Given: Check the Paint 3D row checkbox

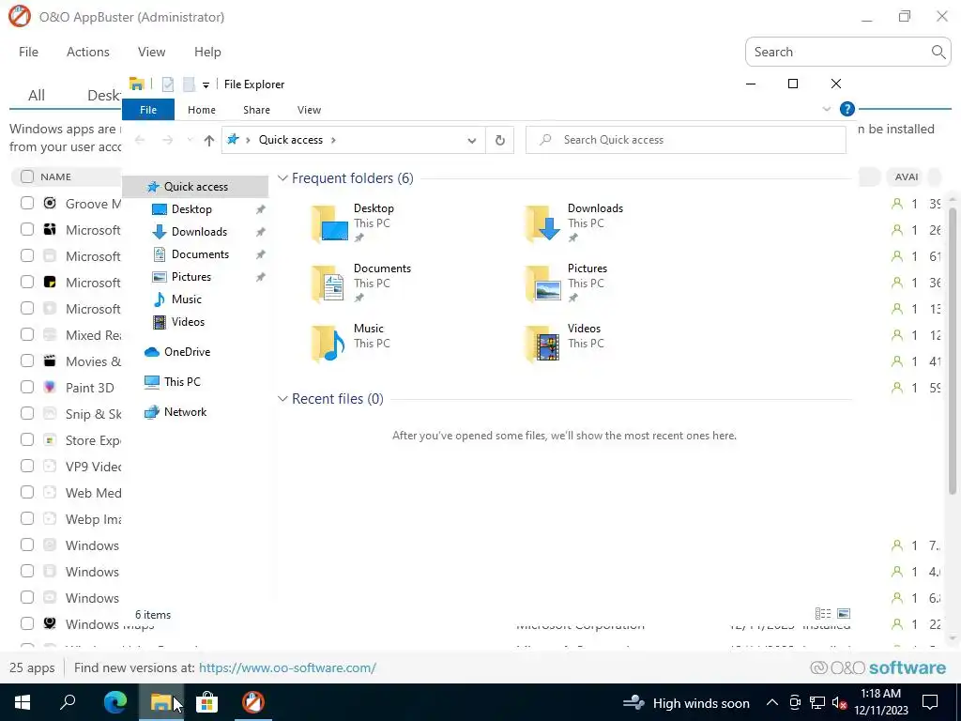Looking at the screenshot, I should pos(27,387).
